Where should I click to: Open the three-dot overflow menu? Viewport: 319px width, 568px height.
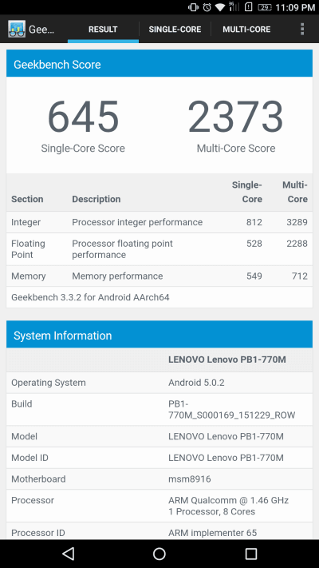click(302, 29)
